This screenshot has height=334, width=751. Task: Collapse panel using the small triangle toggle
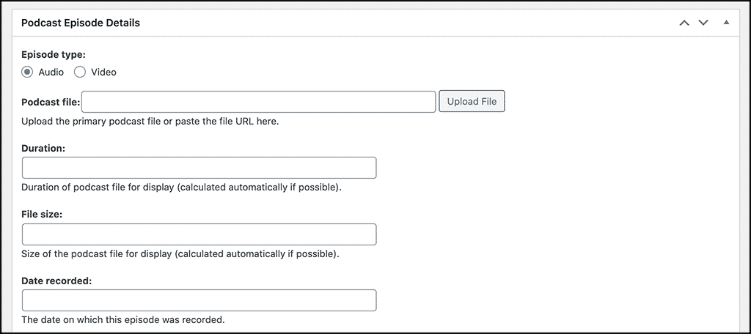tap(726, 23)
